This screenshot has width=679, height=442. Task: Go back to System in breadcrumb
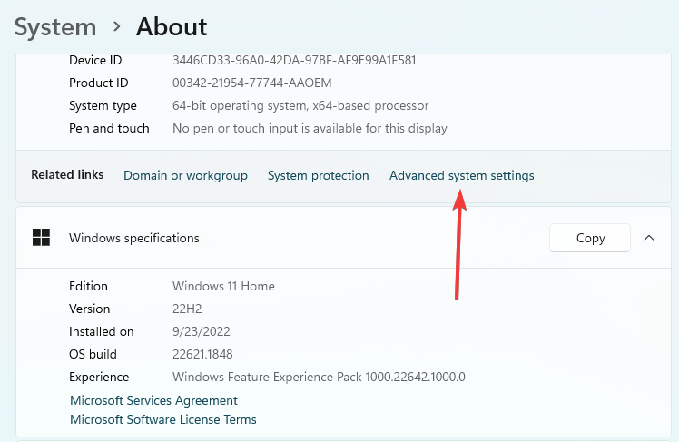(x=55, y=27)
